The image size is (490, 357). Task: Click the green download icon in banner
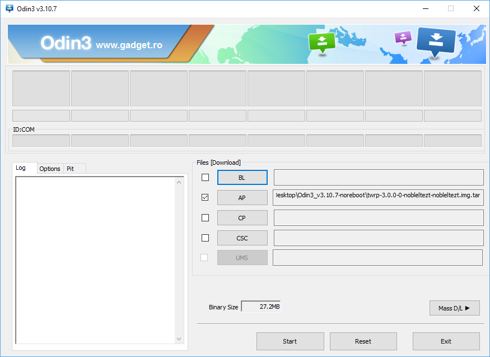tap(321, 41)
